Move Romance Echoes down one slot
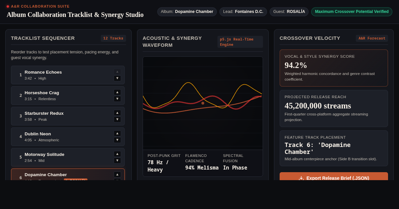 point(117,78)
